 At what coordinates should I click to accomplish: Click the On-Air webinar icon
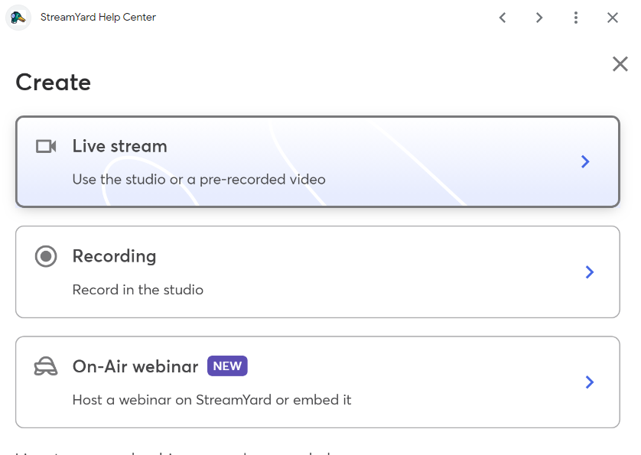pos(46,366)
